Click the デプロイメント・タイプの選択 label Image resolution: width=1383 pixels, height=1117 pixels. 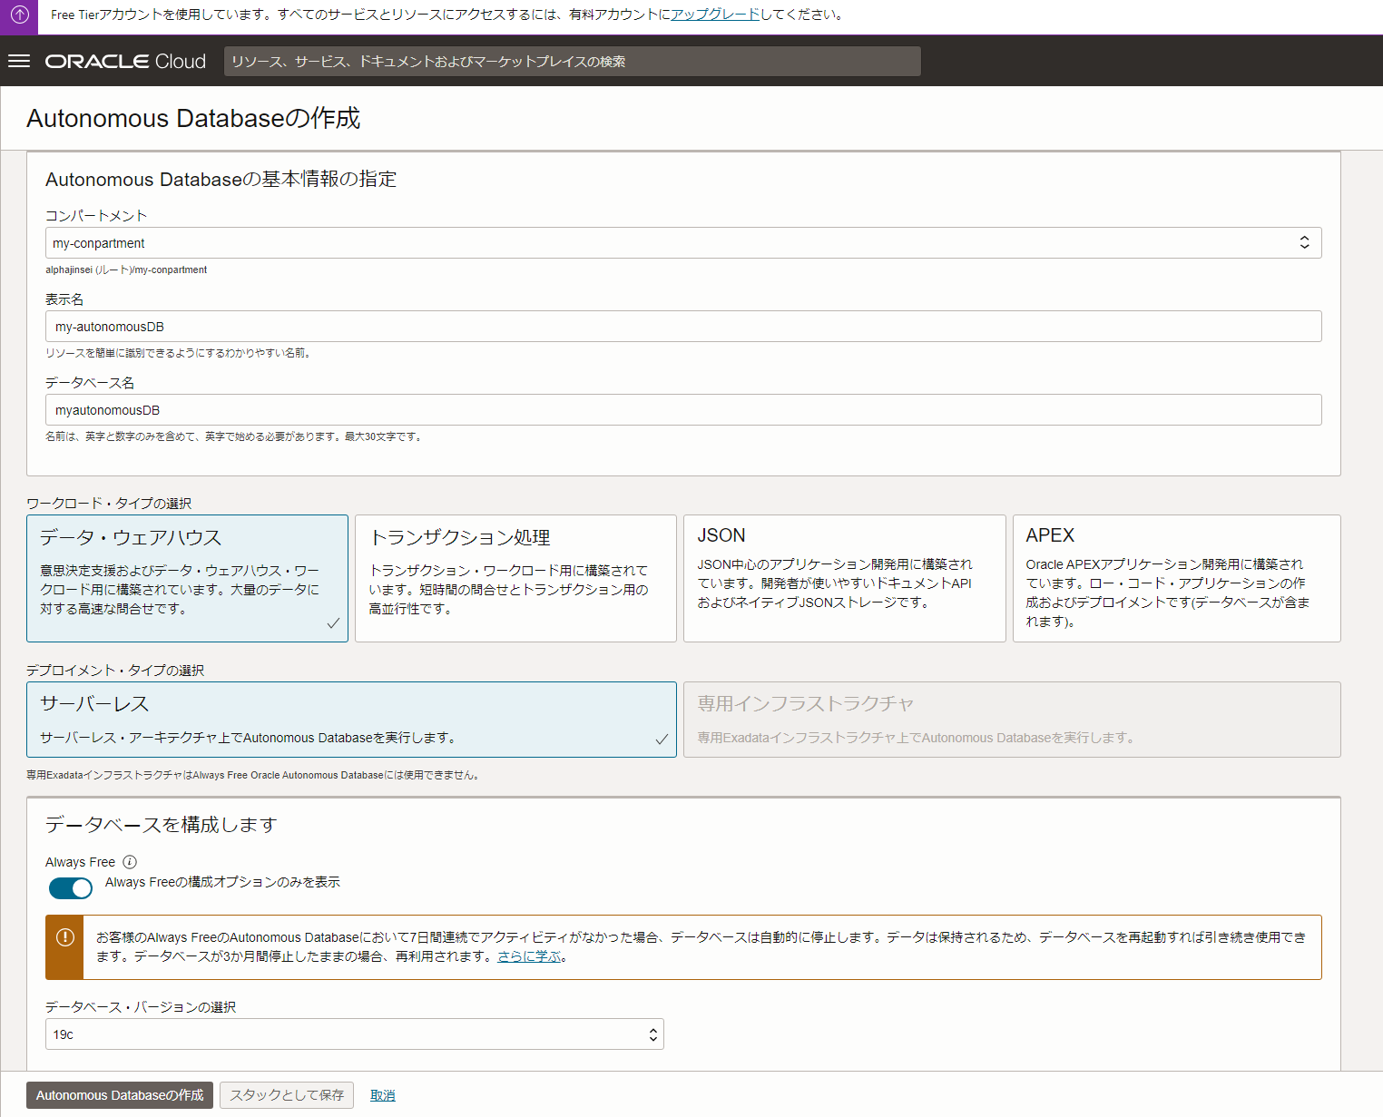[x=115, y=671]
